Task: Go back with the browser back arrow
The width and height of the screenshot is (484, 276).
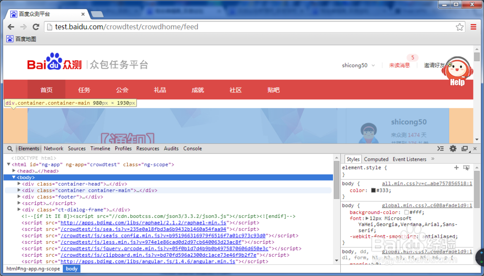Action: point(11,27)
